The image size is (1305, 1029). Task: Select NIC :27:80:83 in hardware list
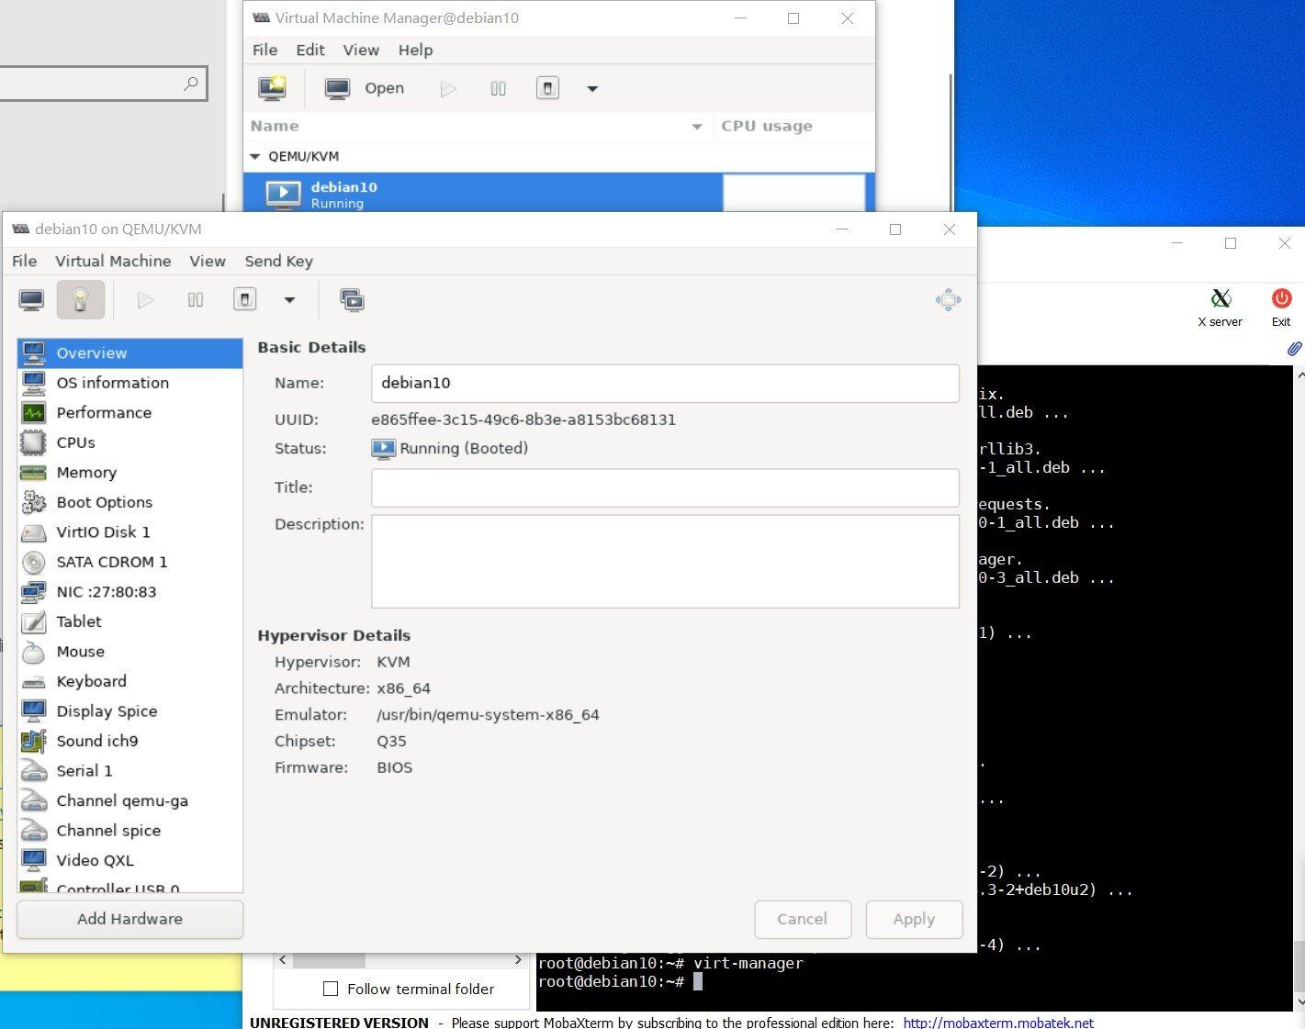tap(129, 592)
